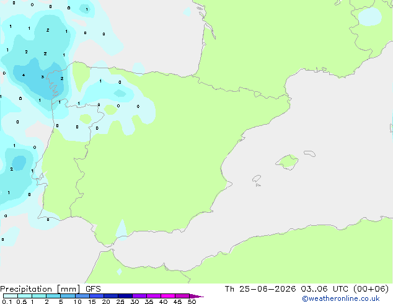The image size is (393, 304).
Task: Click the Mallorca island on the map
Action: coord(287,162)
